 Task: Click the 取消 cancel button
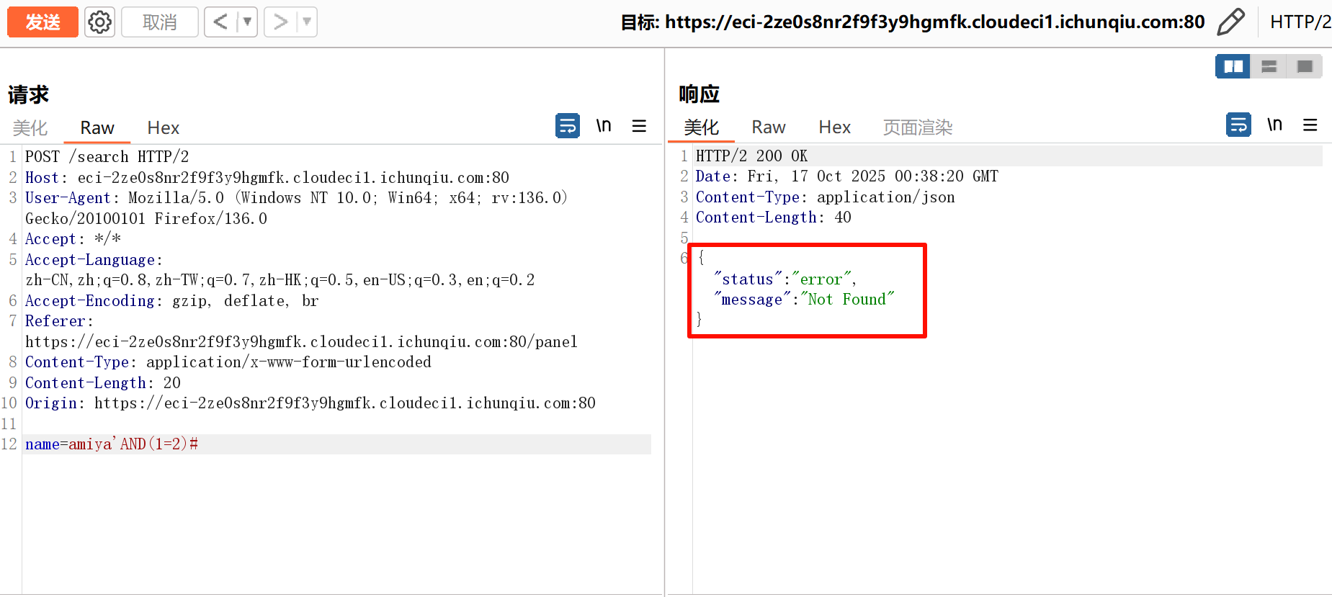tap(159, 22)
